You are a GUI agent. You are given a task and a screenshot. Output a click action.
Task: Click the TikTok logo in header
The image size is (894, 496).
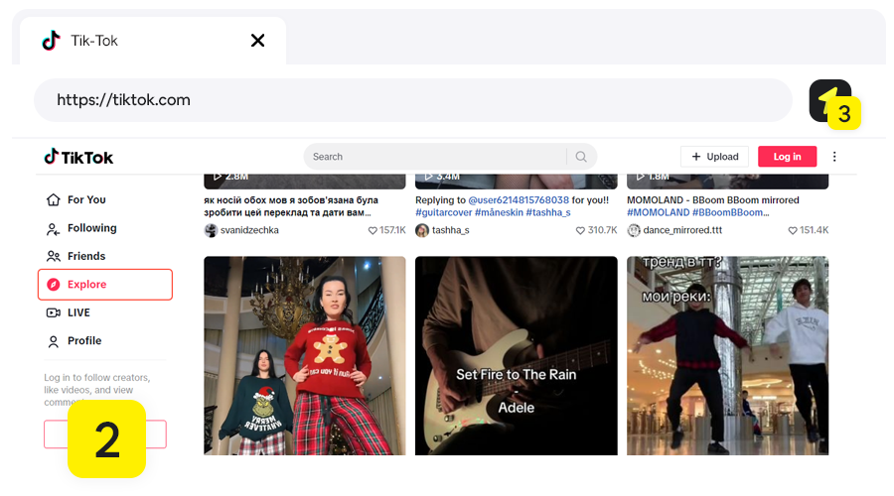(78, 157)
